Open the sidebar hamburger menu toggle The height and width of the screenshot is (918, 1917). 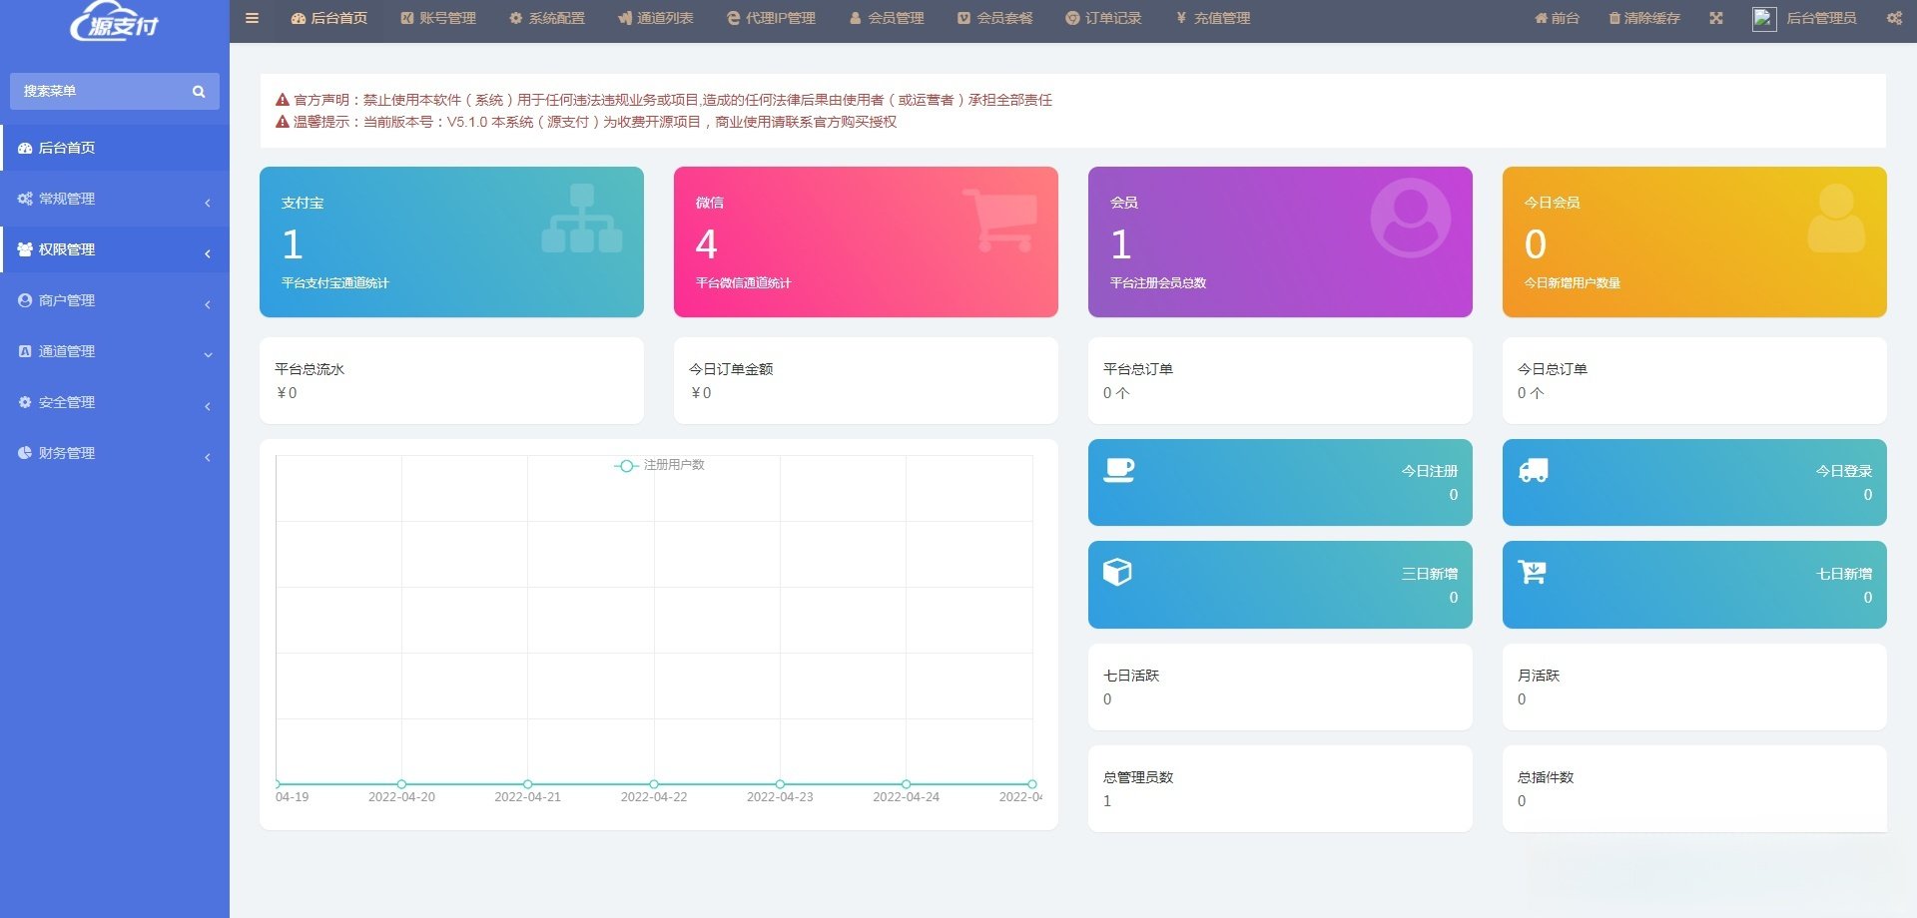click(252, 17)
